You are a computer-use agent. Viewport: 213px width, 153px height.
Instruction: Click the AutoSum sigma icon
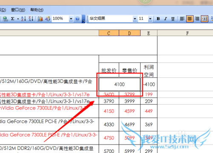[13, 19]
